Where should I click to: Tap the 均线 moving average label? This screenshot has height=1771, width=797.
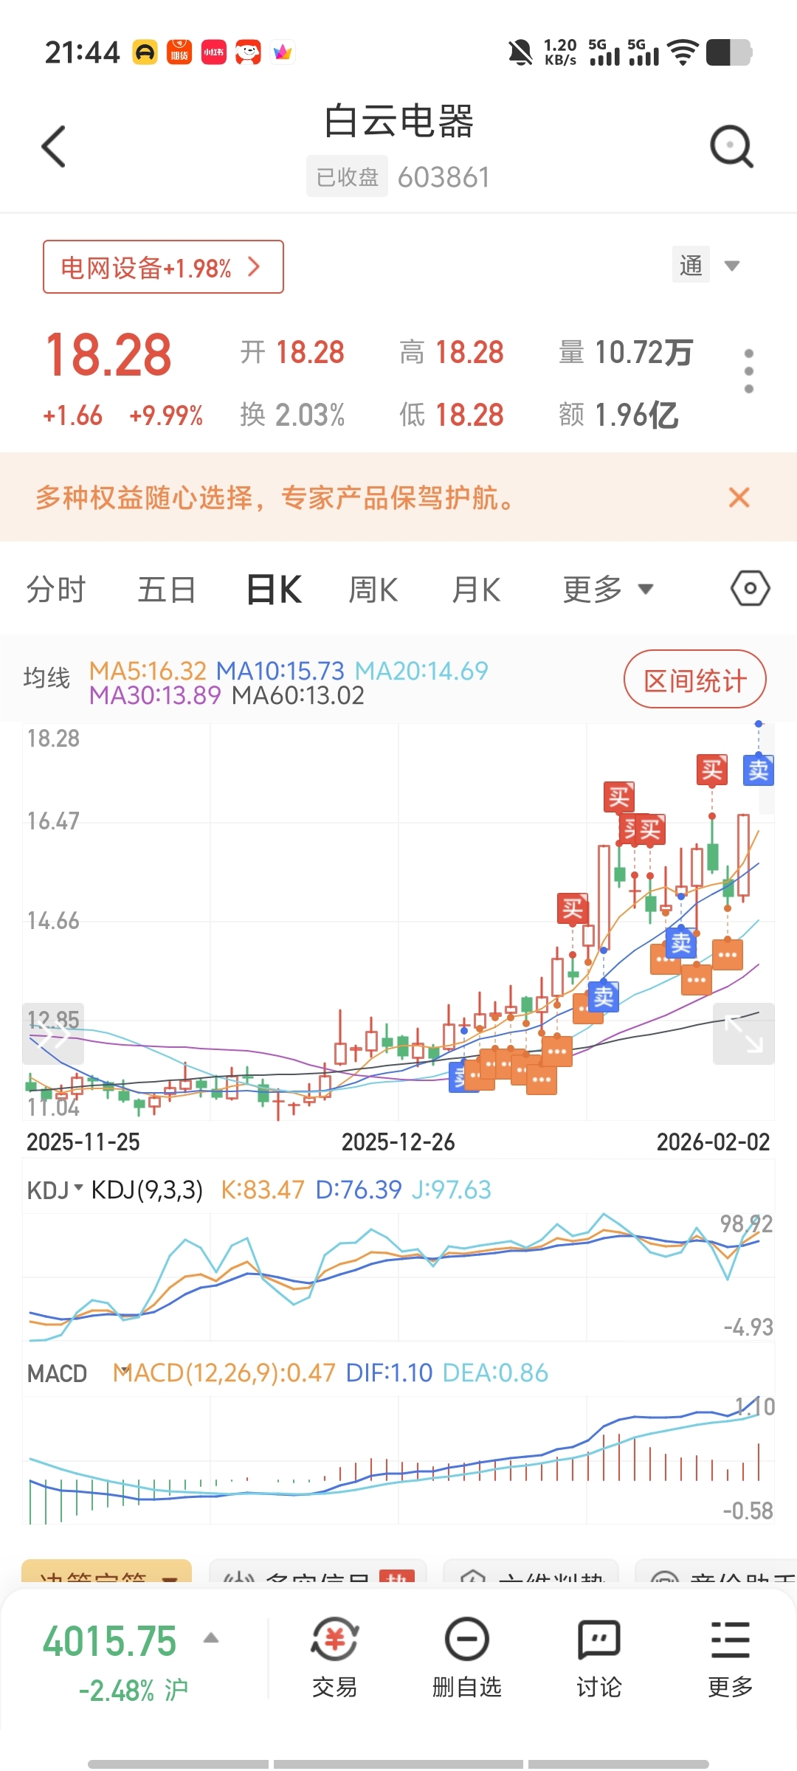tap(46, 677)
